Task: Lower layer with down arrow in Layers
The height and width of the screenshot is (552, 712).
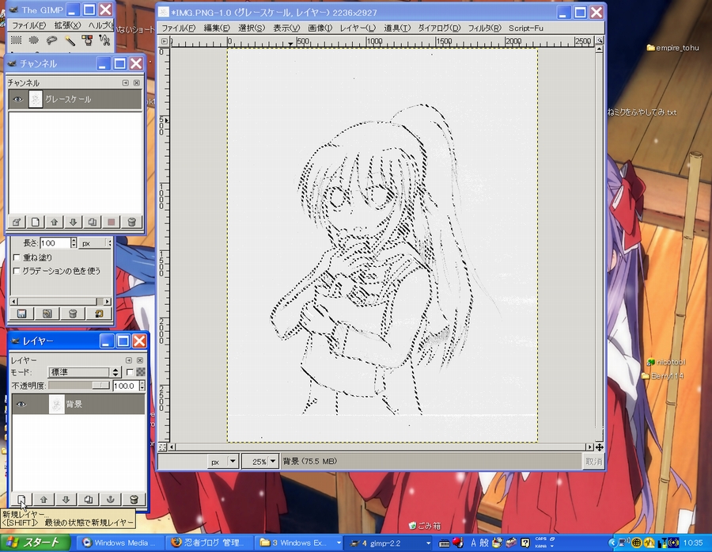Action: point(66,499)
